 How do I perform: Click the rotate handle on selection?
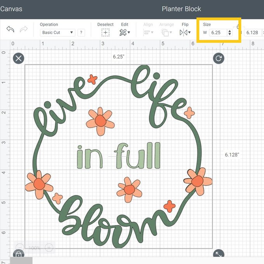219,59
